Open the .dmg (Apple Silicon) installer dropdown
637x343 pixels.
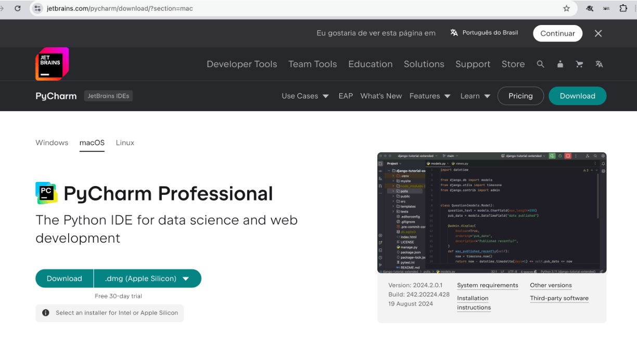click(x=148, y=279)
